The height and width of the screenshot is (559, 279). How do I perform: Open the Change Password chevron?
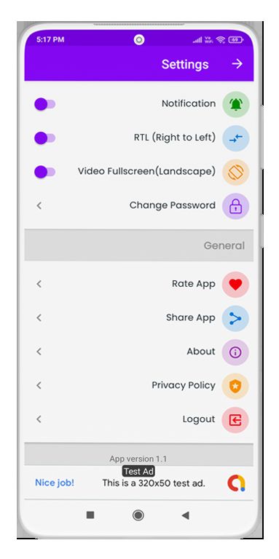pos(39,205)
